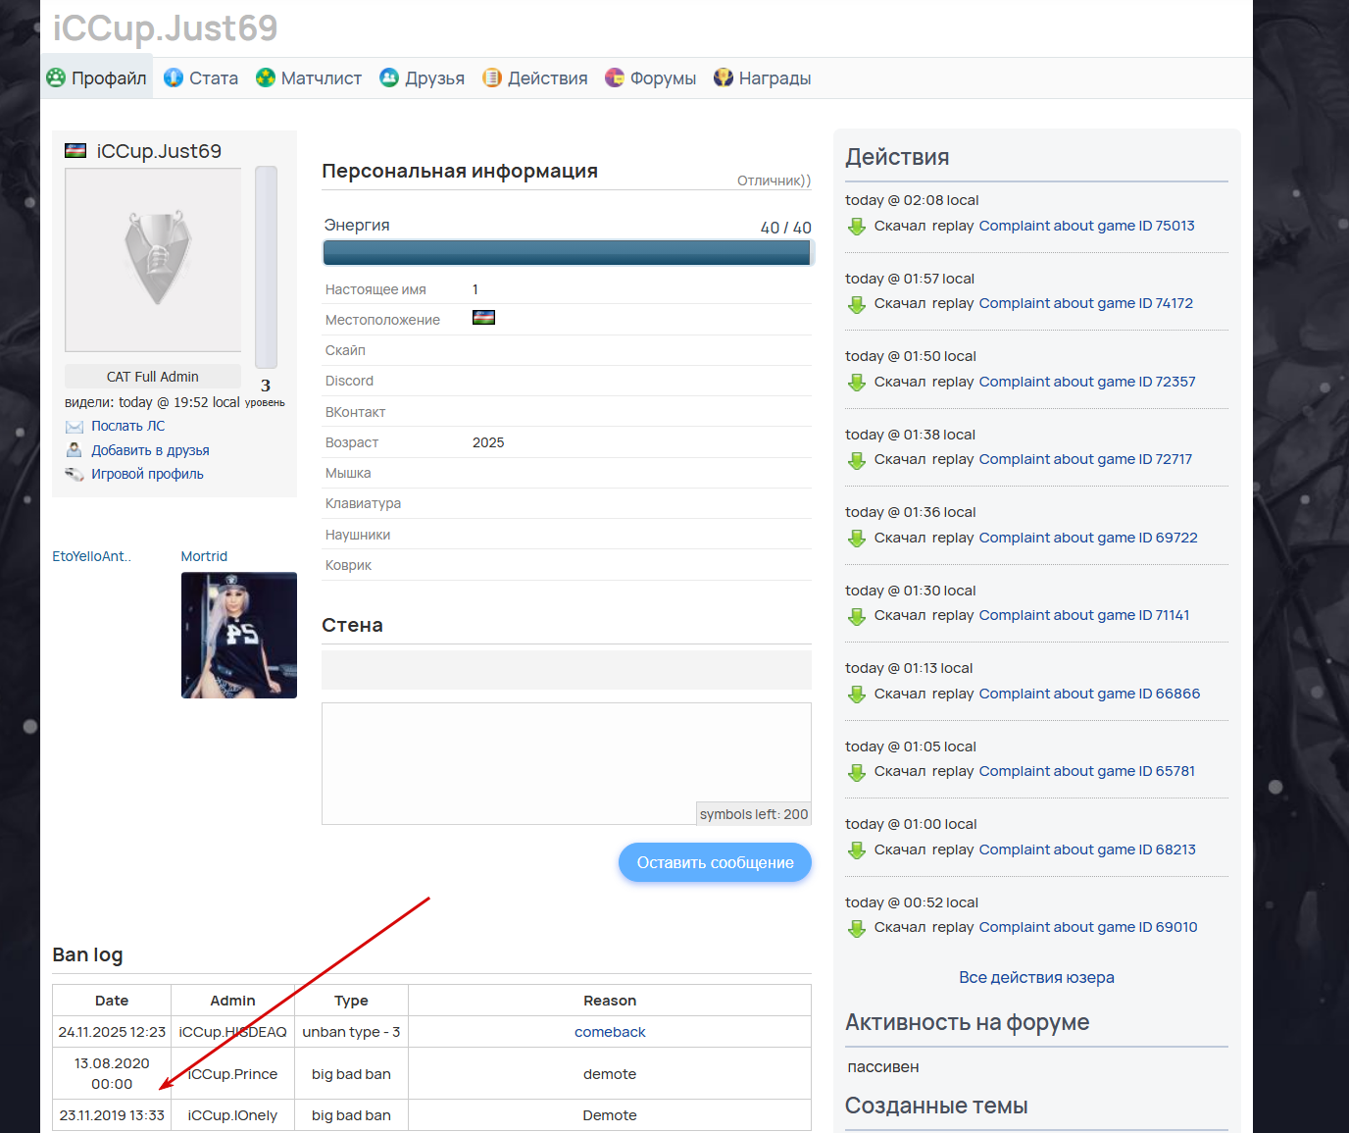Open Complaint about game ID 72357
The height and width of the screenshot is (1133, 1349).
point(1087,382)
